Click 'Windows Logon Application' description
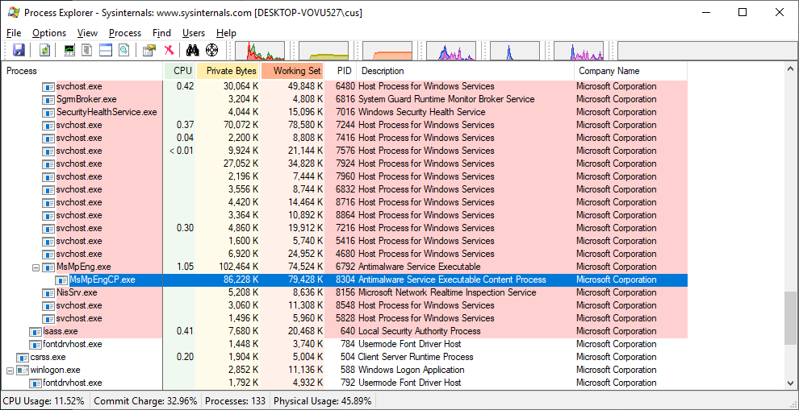Viewport: 799px width, 410px height. pyautogui.click(x=412, y=371)
